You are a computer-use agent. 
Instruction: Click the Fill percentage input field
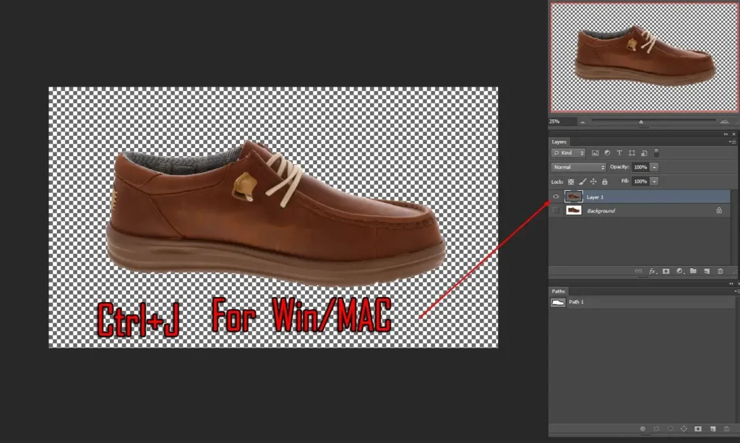point(640,181)
